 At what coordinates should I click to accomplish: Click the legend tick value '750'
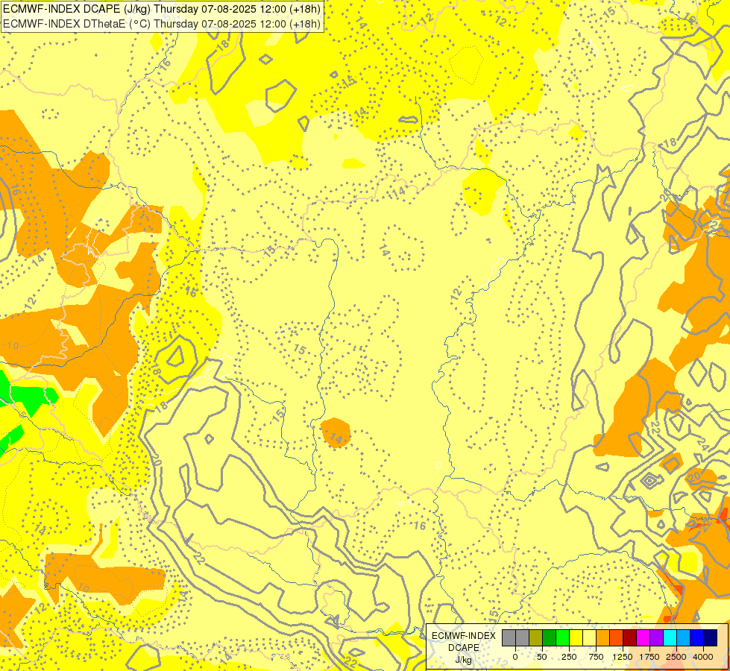pos(596,657)
